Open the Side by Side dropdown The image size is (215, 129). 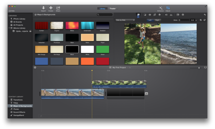click(125, 20)
